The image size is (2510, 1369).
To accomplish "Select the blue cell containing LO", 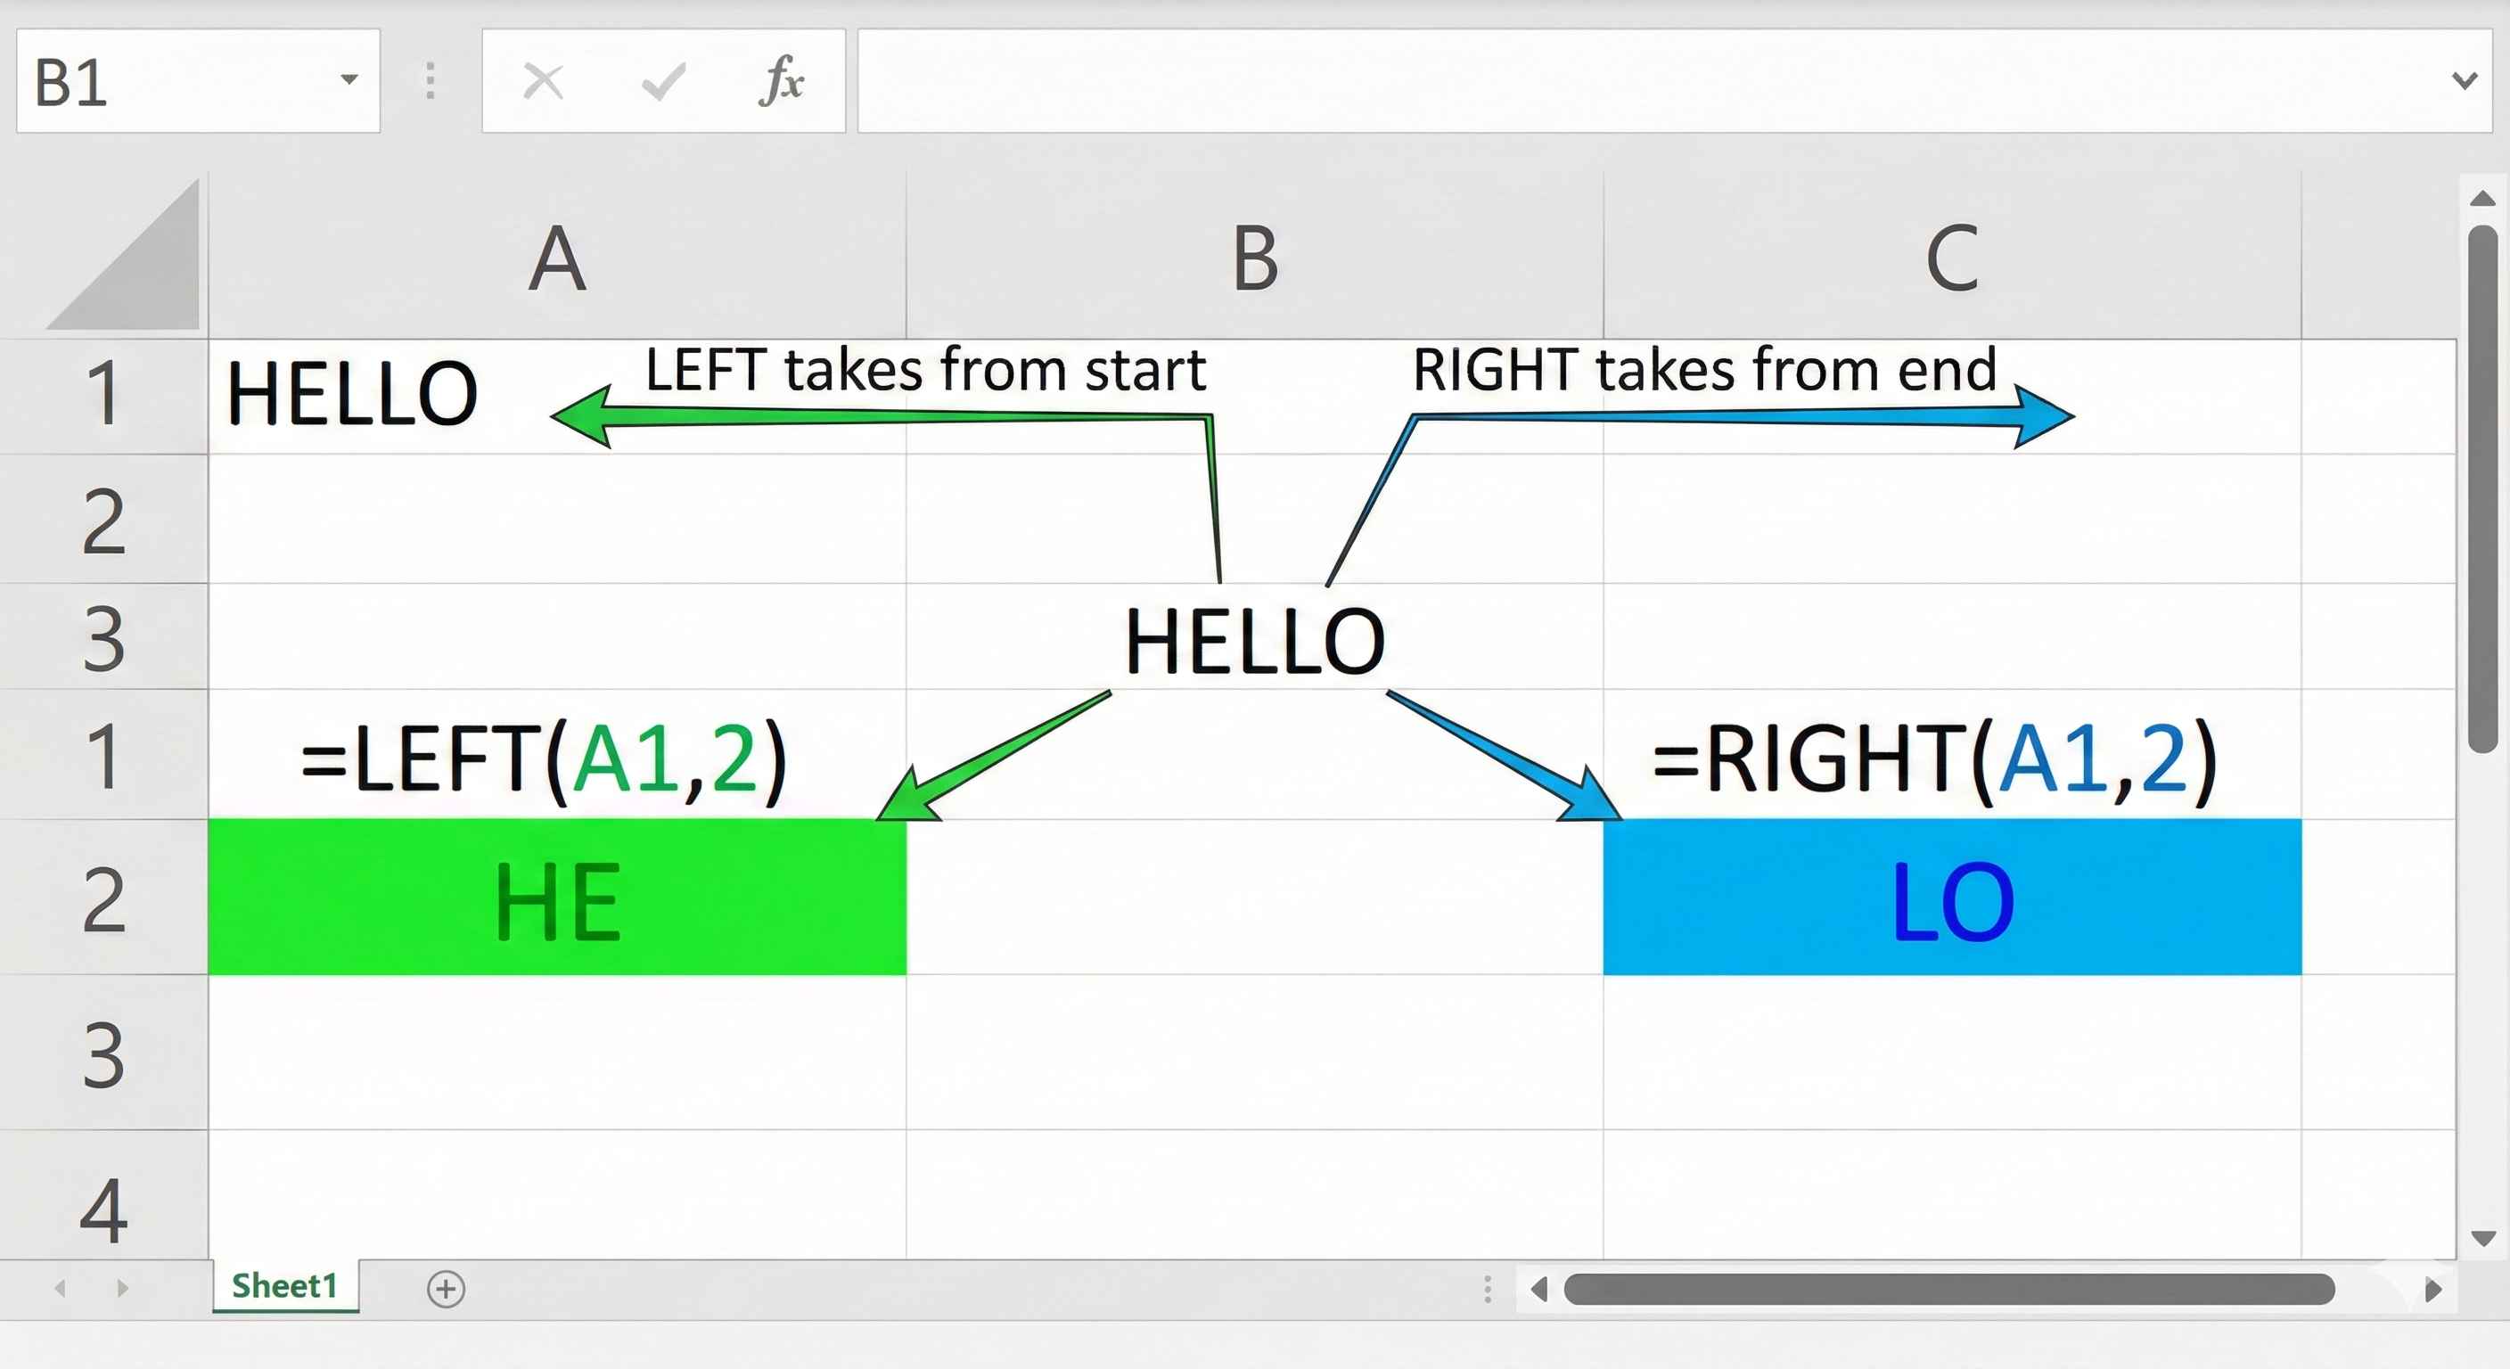I will (1952, 899).
